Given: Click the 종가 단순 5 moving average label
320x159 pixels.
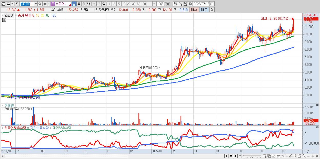Looking at the screenshot, I should point(26,15).
